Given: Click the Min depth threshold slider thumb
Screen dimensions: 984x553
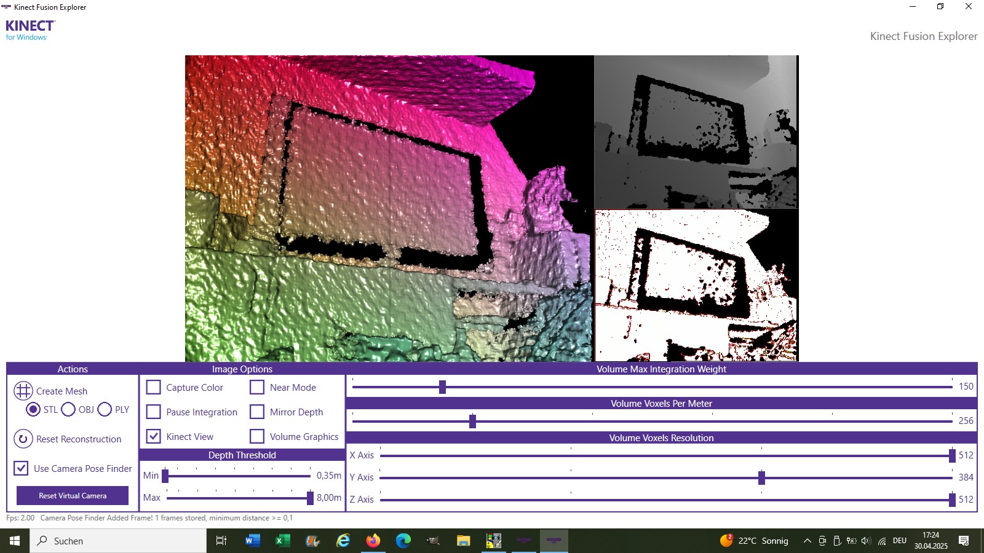Looking at the screenshot, I should pos(165,476).
